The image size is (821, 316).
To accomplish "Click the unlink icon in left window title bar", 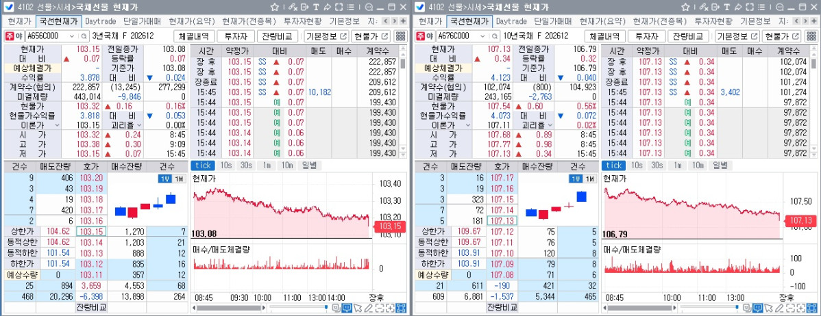I will pos(293,8).
